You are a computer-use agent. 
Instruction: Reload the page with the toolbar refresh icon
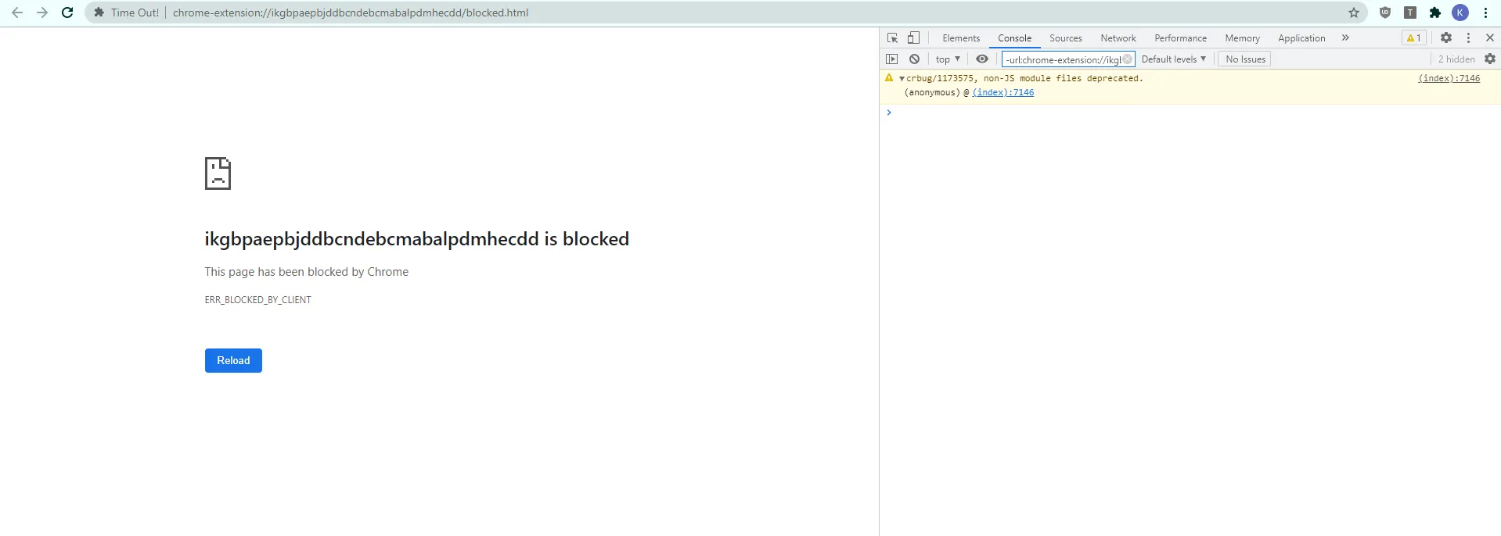(x=67, y=13)
